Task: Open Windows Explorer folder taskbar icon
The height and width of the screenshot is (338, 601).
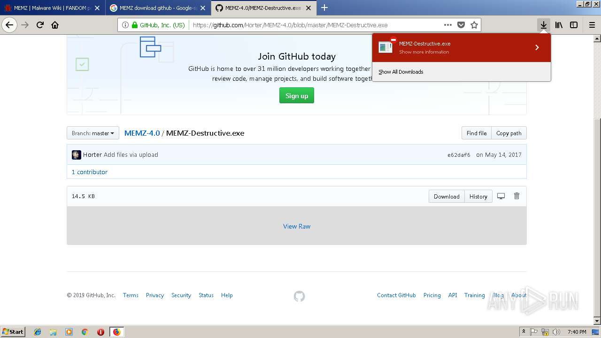Action: 53,332
